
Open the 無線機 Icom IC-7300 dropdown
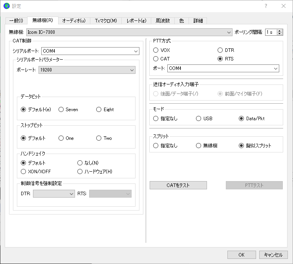coord(129,32)
